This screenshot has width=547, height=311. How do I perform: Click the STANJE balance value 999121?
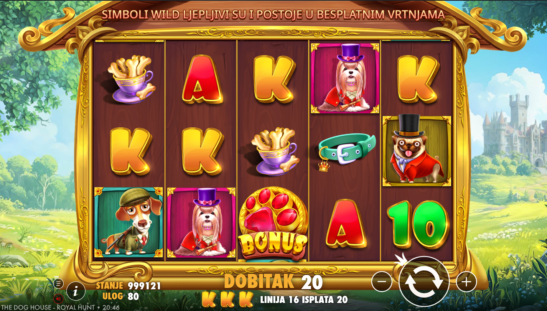click(x=144, y=286)
